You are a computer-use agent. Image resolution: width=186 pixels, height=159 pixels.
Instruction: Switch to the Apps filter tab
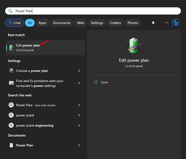coord(42,23)
